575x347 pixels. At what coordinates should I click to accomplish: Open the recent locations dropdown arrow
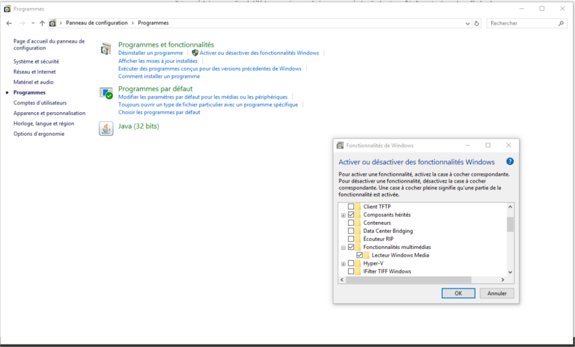coord(32,23)
